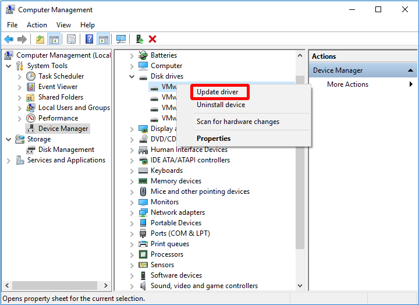
Task: Open the Help menu
Action: pyautogui.click(x=87, y=25)
